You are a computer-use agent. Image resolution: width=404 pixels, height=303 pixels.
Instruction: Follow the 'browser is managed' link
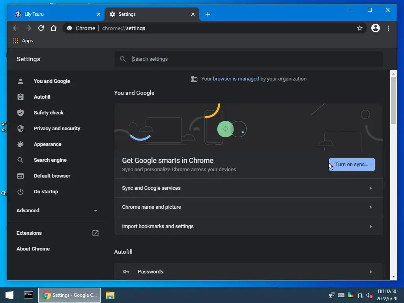(x=236, y=79)
